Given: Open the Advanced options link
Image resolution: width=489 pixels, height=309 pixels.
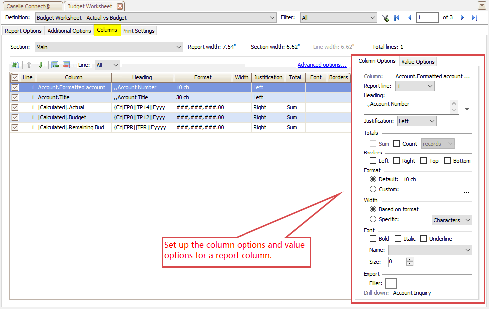Looking at the screenshot, I should point(322,65).
